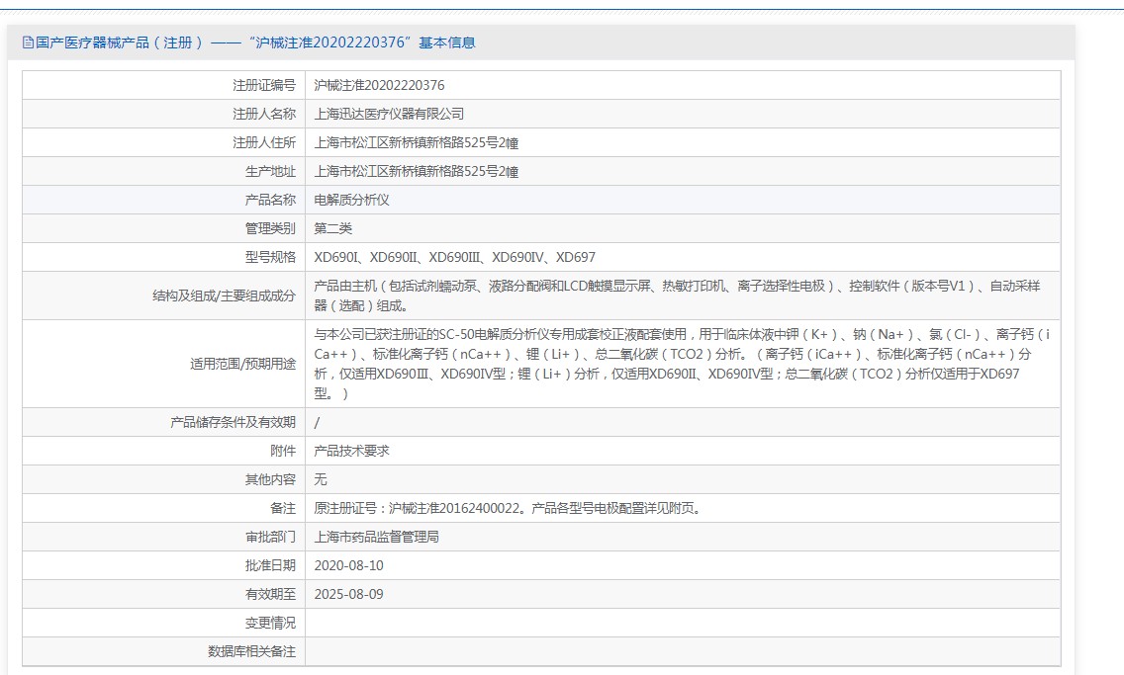
Task: Select the slash value in the 产品储存条件及有效期 row
Action: [317, 422]
